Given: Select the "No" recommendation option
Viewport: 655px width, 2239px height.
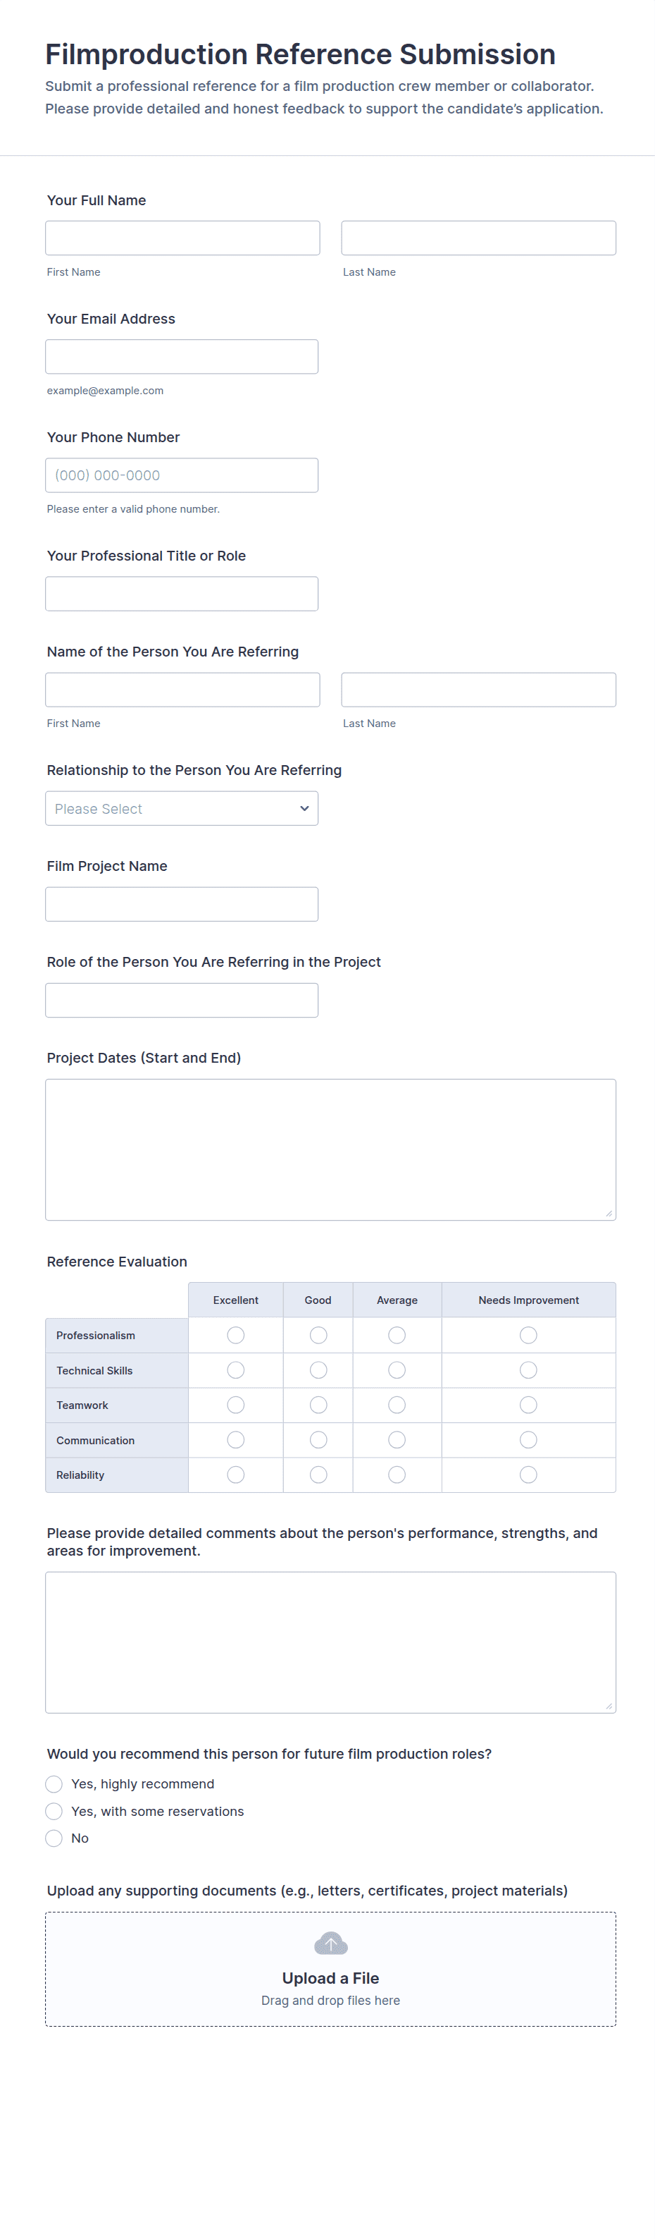Looking at the screenshot, I should (x=54, y=1838).
